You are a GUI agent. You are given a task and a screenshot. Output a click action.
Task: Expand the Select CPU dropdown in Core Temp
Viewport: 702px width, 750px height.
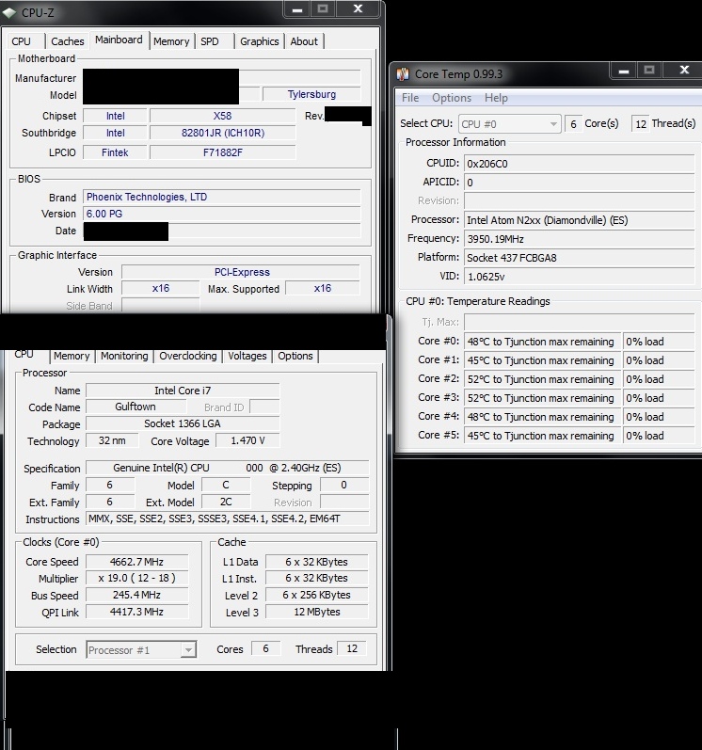[509, 124]
